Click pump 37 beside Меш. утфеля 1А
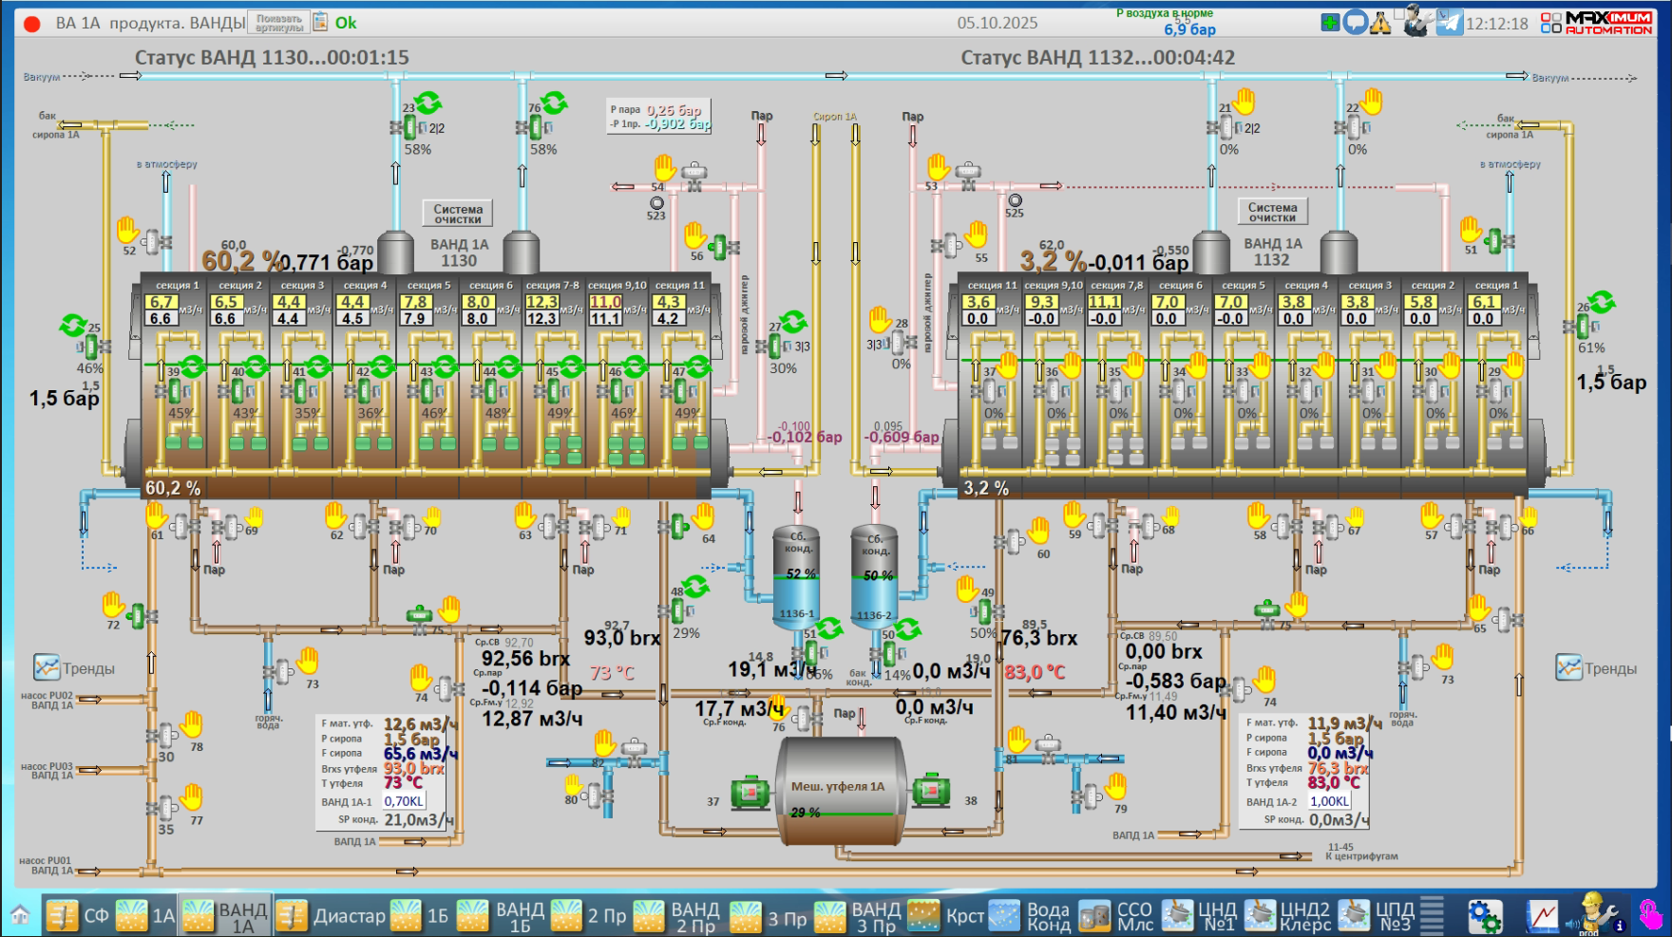The image size is (1672, 937). click(750, 793)
